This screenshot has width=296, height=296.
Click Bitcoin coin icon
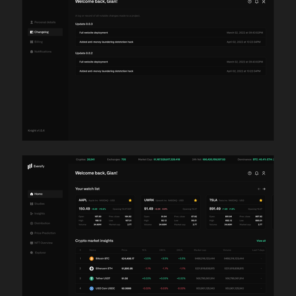91,259
